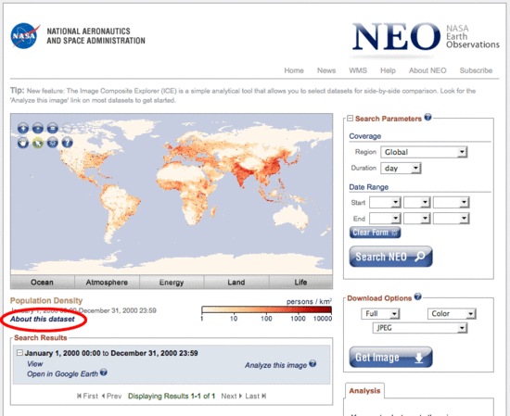The image size is (510, 416).
Task: Open Subscribe in top navigation
Action: pos(476,70)
